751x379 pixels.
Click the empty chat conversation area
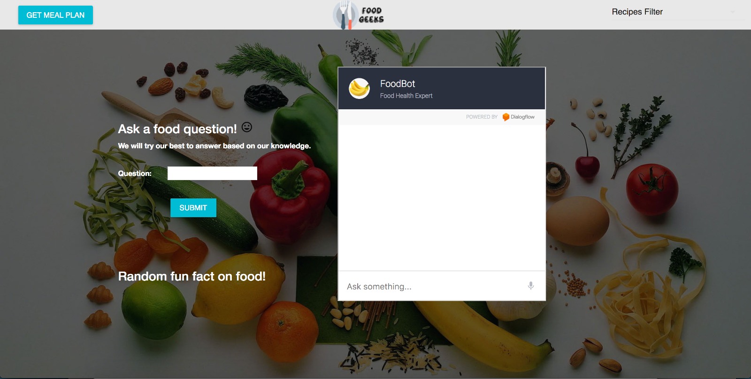tap(442, 197)
